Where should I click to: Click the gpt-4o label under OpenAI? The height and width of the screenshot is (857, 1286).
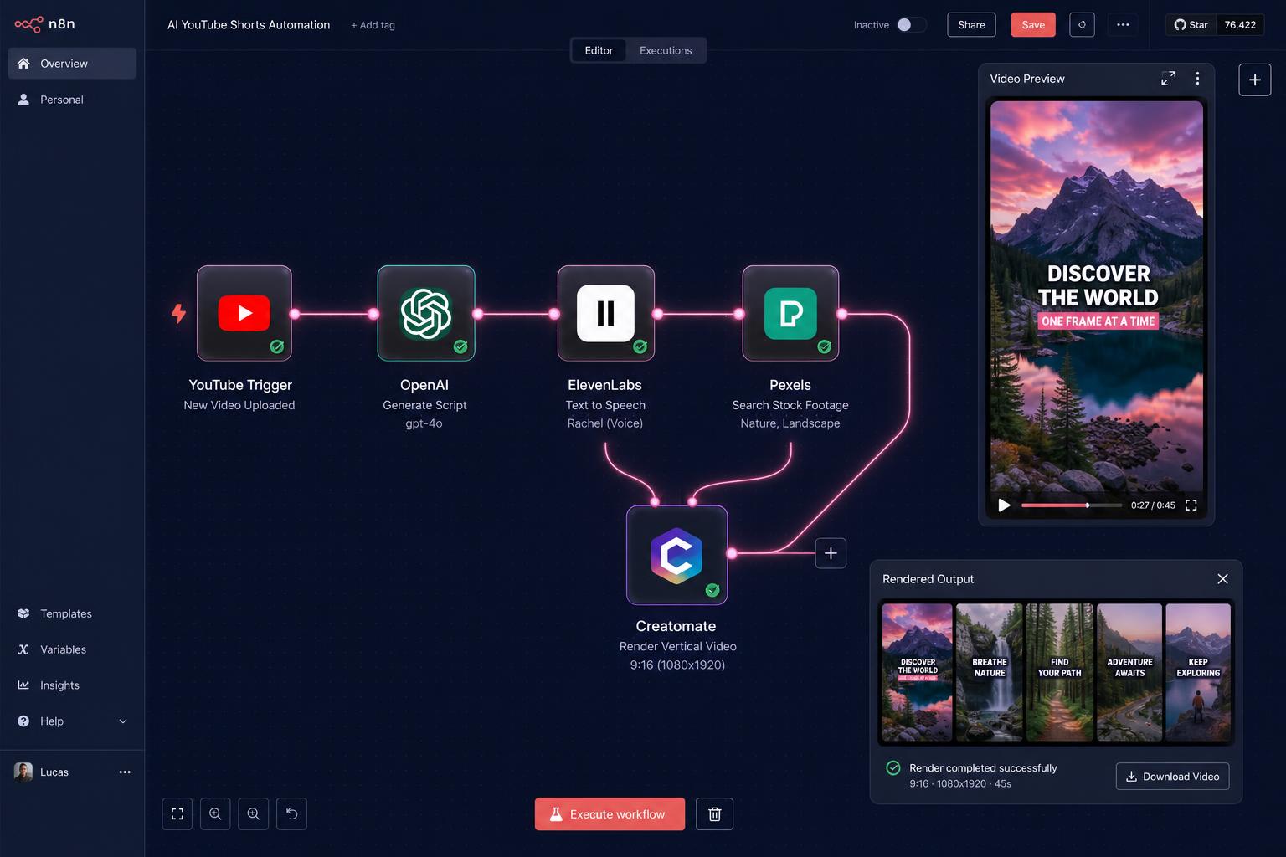click(424, 423)
